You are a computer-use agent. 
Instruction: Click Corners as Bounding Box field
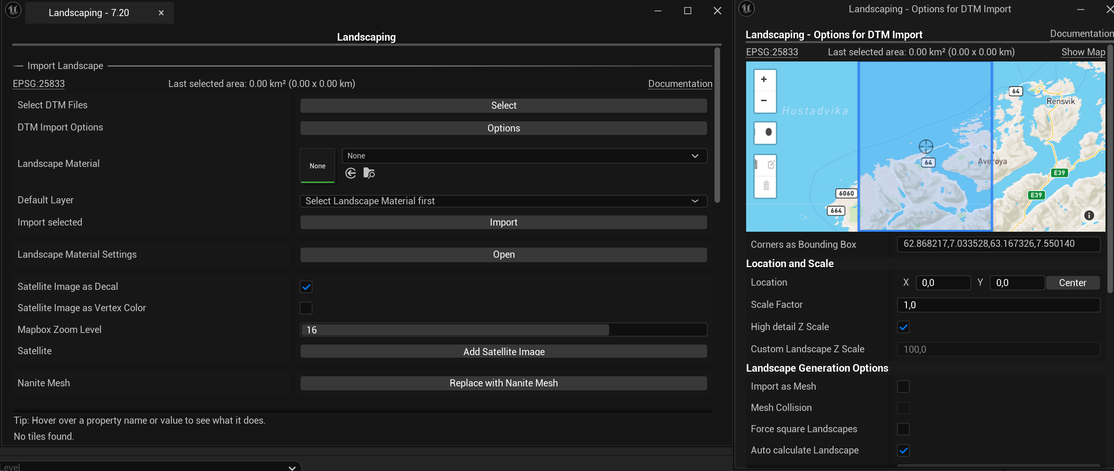(999, 244)
